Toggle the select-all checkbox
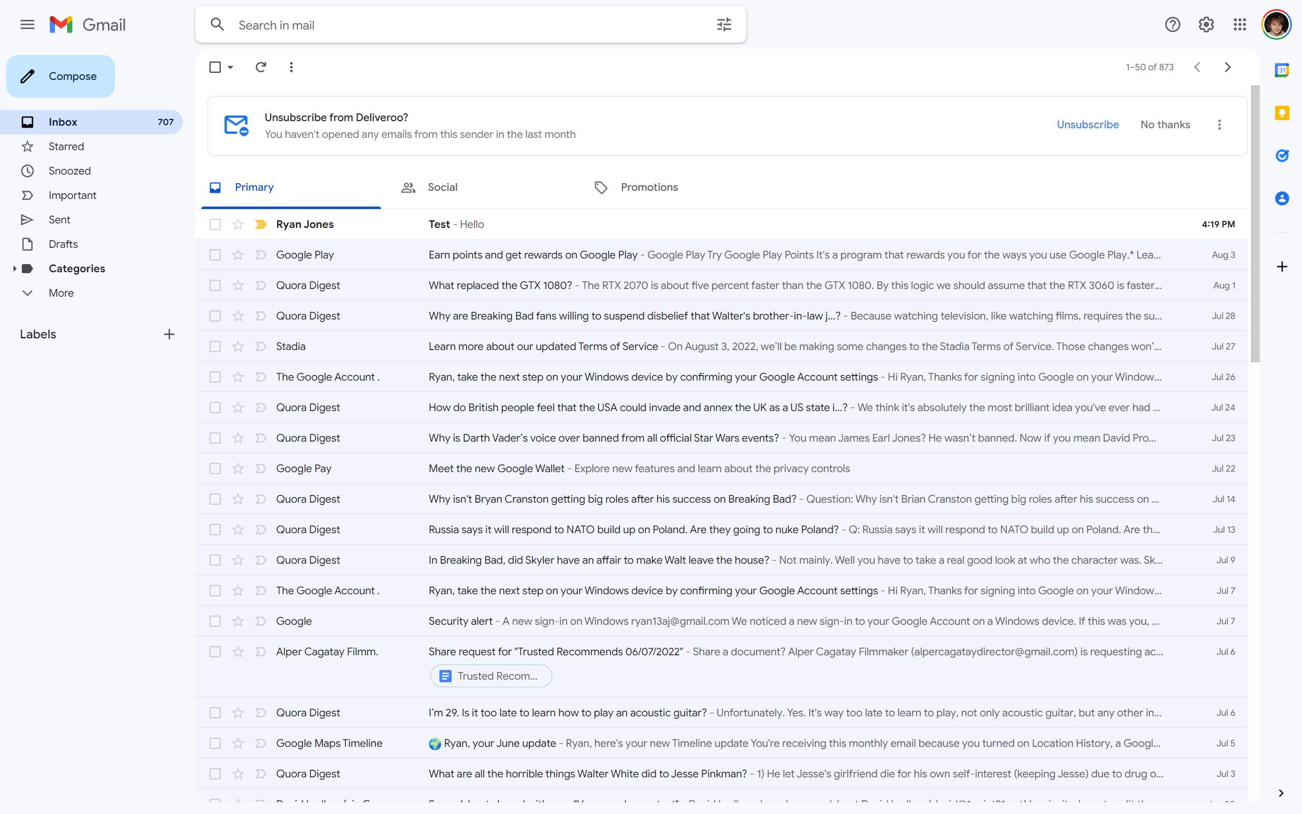Viewport: 1302px width, 814px height. (x=215, y=67)
